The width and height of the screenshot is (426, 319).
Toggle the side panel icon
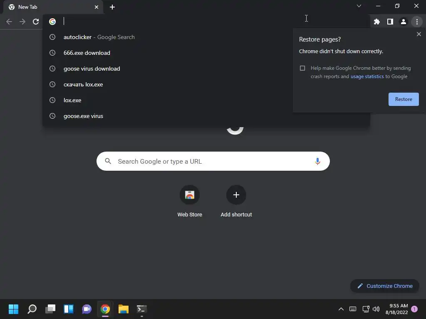(x=390, y=22)
